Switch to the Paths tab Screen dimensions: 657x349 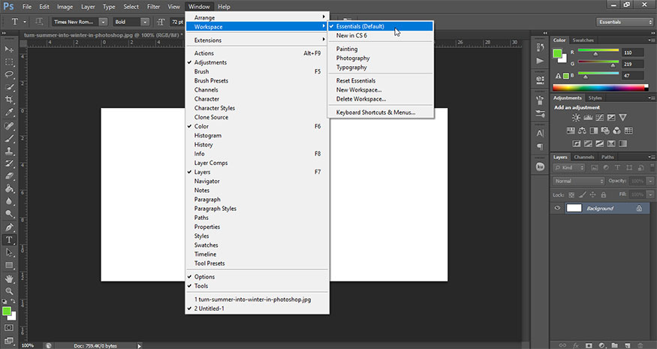(607, 157)
